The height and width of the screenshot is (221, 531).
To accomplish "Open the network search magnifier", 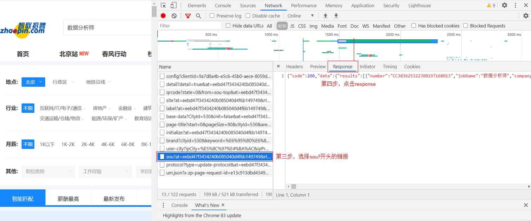I will coord(198,15).
